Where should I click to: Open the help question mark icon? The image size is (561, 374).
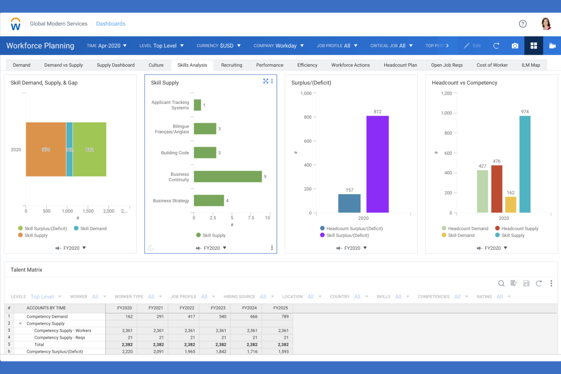(523, 24)
